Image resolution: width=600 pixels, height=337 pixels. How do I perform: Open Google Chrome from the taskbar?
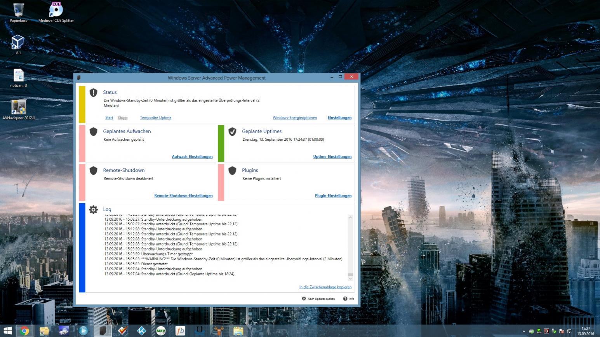click(25, 331)
